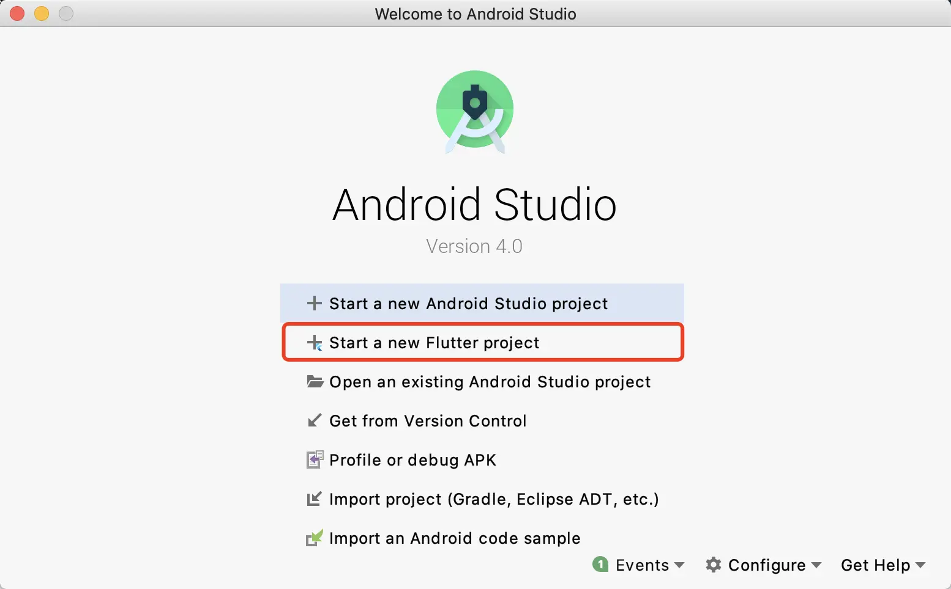The height and width of the screenshot is (589, 951).
Task: Click the plus icon beside new Android Studio project
Action: click(x=314, y=303)
